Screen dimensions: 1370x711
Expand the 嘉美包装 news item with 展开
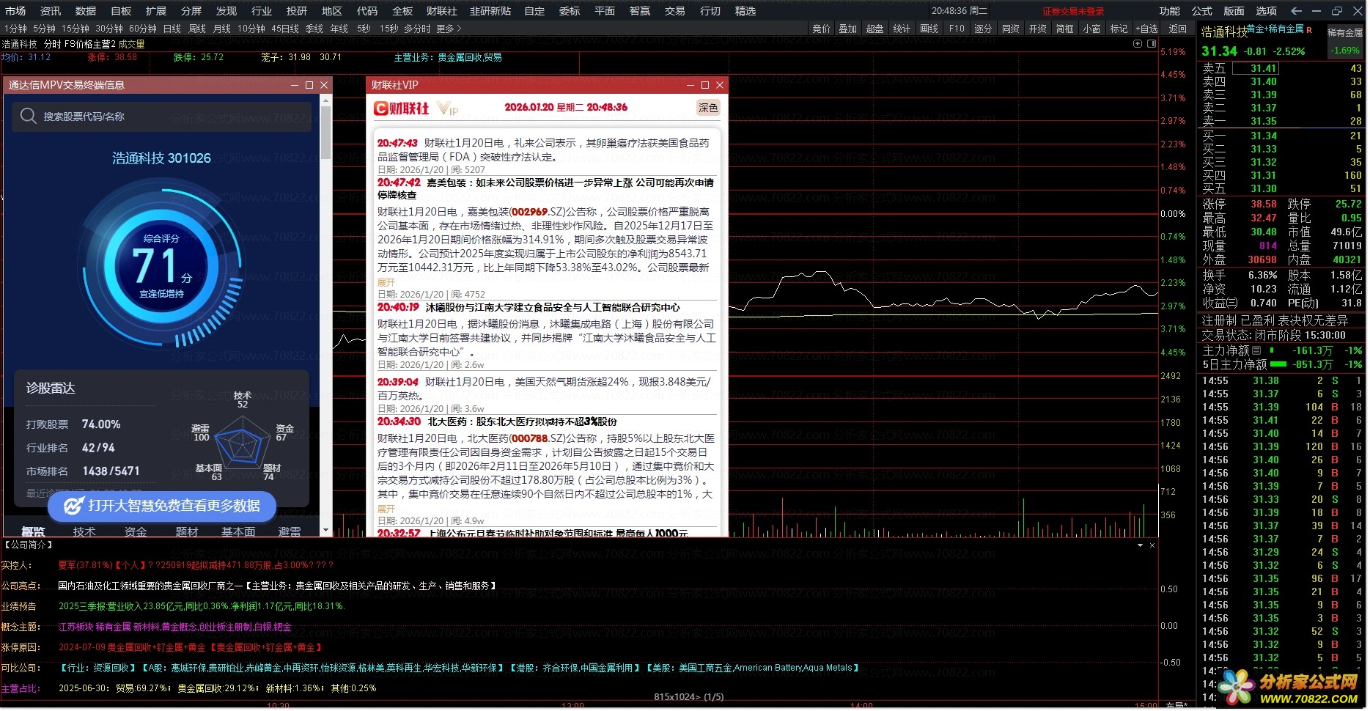coord(386,282)
